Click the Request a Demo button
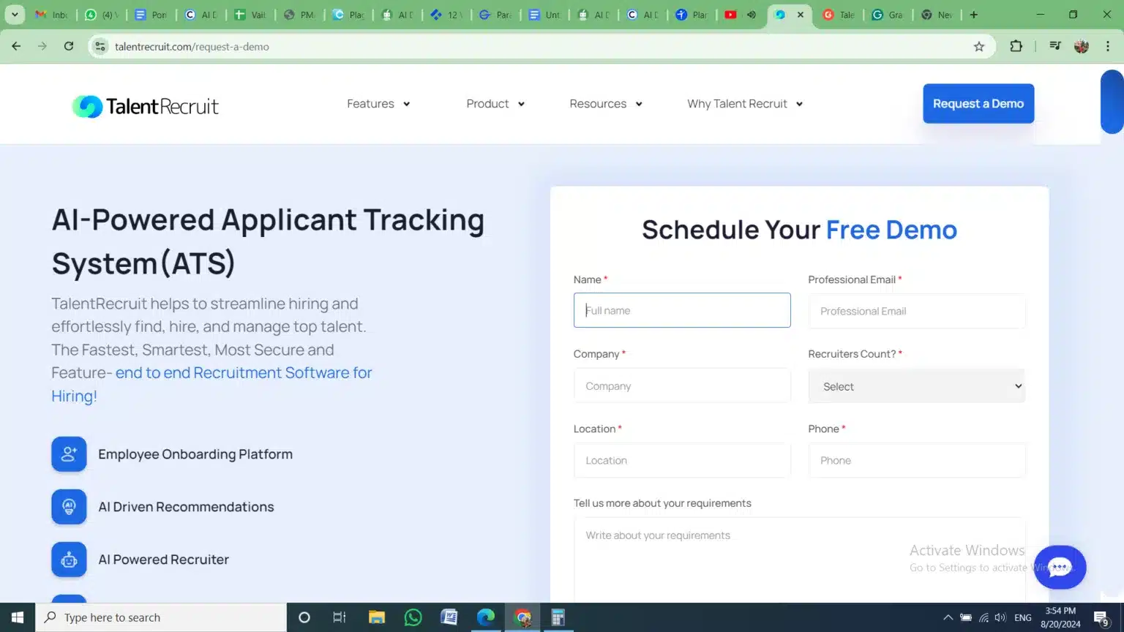 pos(978,103)
